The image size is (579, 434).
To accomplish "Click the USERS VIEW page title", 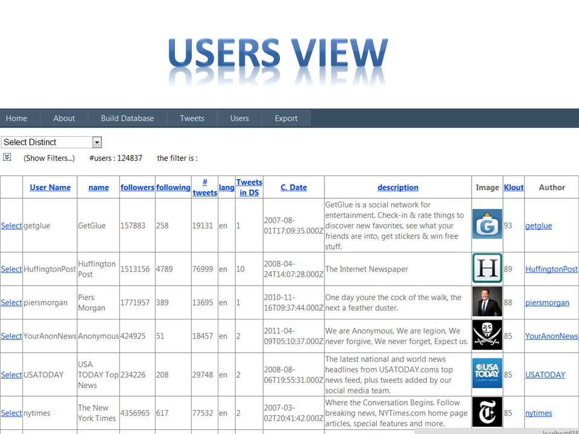I will point(277,53).
